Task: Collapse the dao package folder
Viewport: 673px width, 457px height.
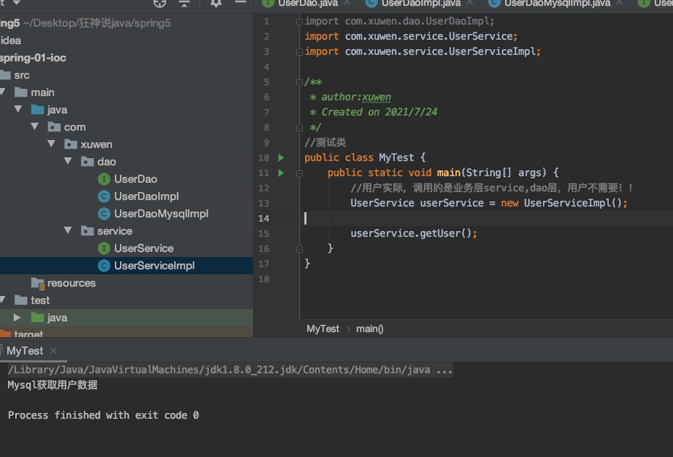Action: coord(69,162)
